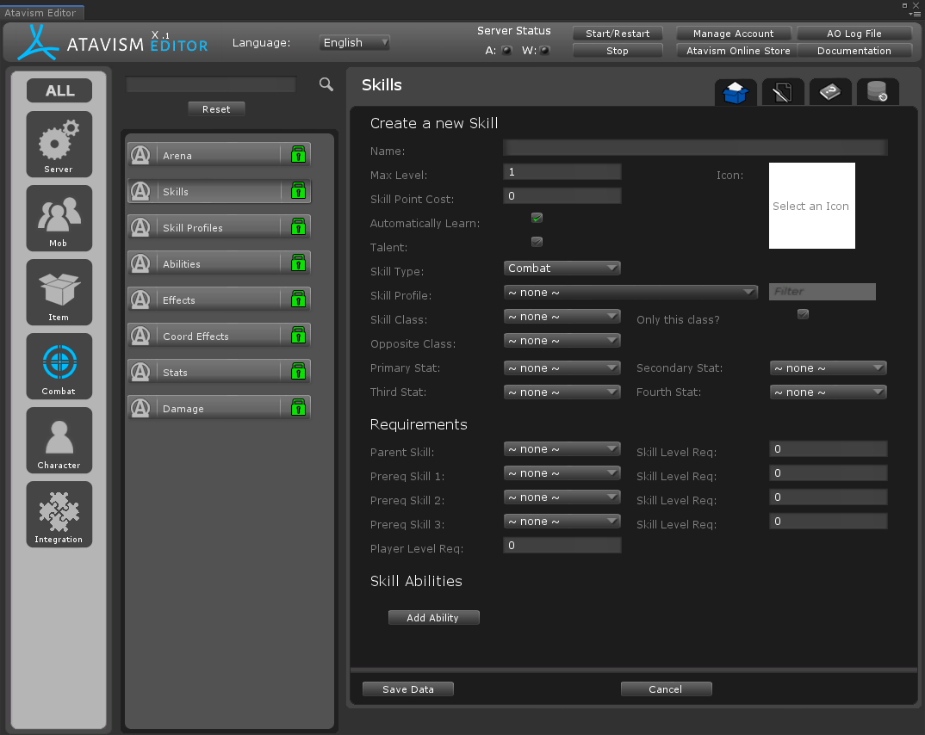Screen dimensions: 925x735
Task: Open the Primary Stat dropdown
Action: coord(562,368)
